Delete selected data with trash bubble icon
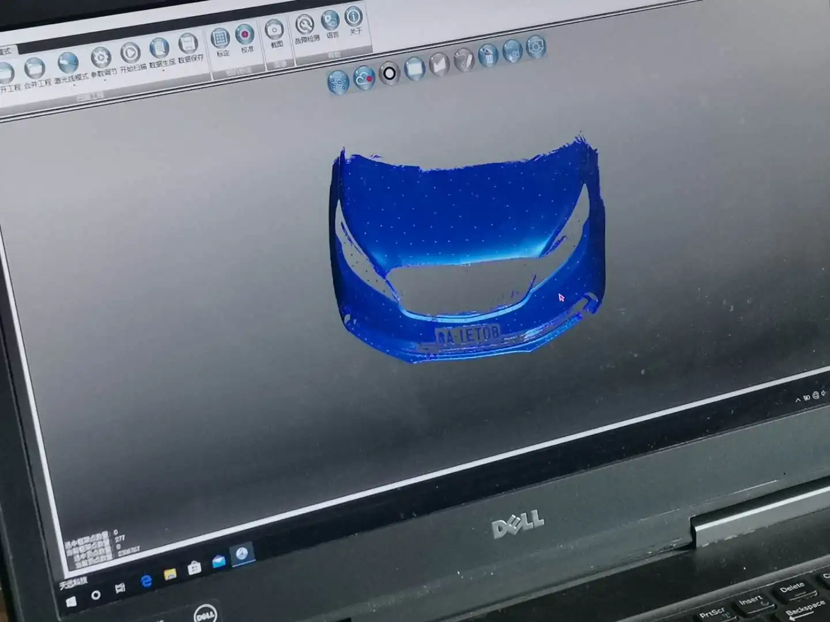This screenshot has width=830, height=622. (488, 56)
